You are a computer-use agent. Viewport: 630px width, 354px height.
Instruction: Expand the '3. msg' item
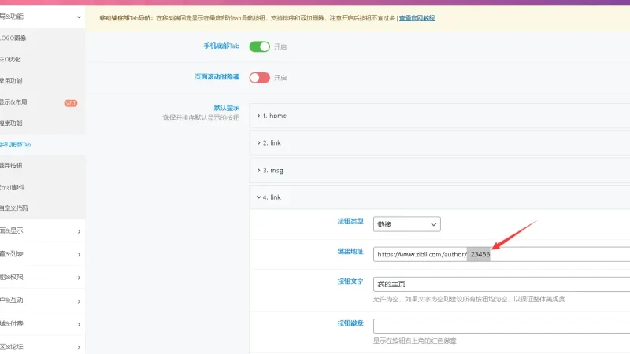(x=439, y=170)
